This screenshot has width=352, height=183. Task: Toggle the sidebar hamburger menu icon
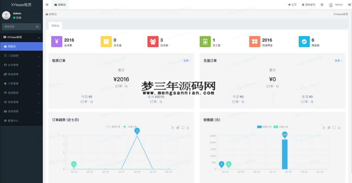click(x=47, y=5)
